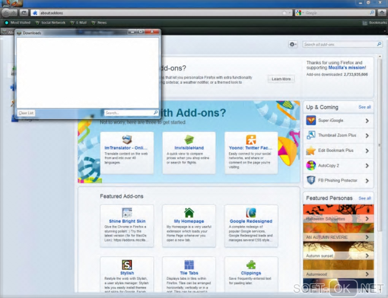Click the Learn More button

coord(281,79)
